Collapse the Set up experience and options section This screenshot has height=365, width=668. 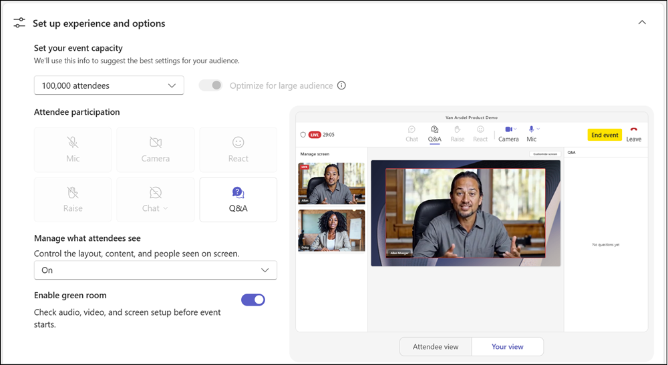point(642,23)
